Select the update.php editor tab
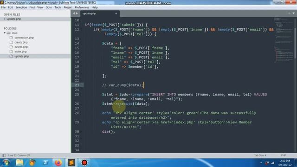Image resolution: width=297 pixels, height=167 pixels. (100, 13)
